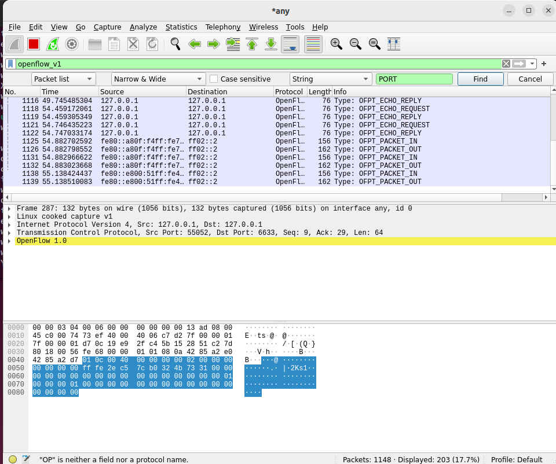
Task: Expand the OpenFlow 1.0 tree item
Action: point(9,241)
